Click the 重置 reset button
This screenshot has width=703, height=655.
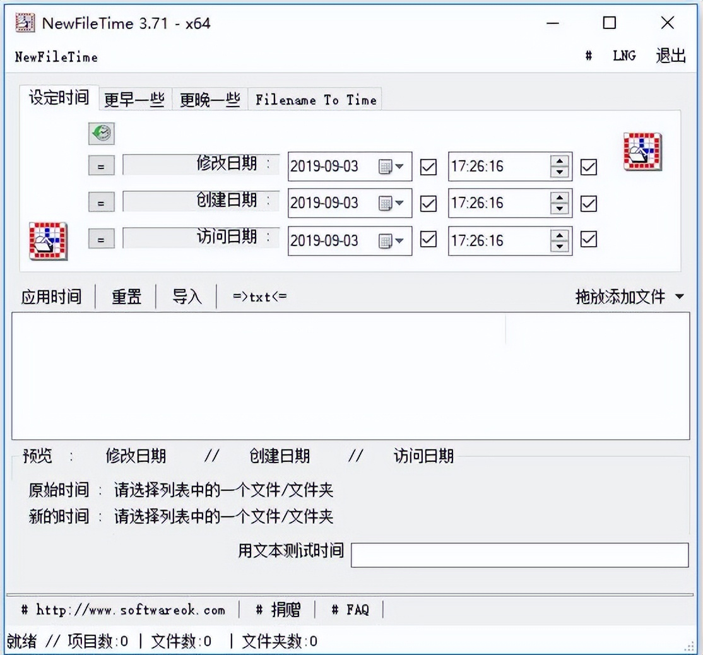click(126, 297)
